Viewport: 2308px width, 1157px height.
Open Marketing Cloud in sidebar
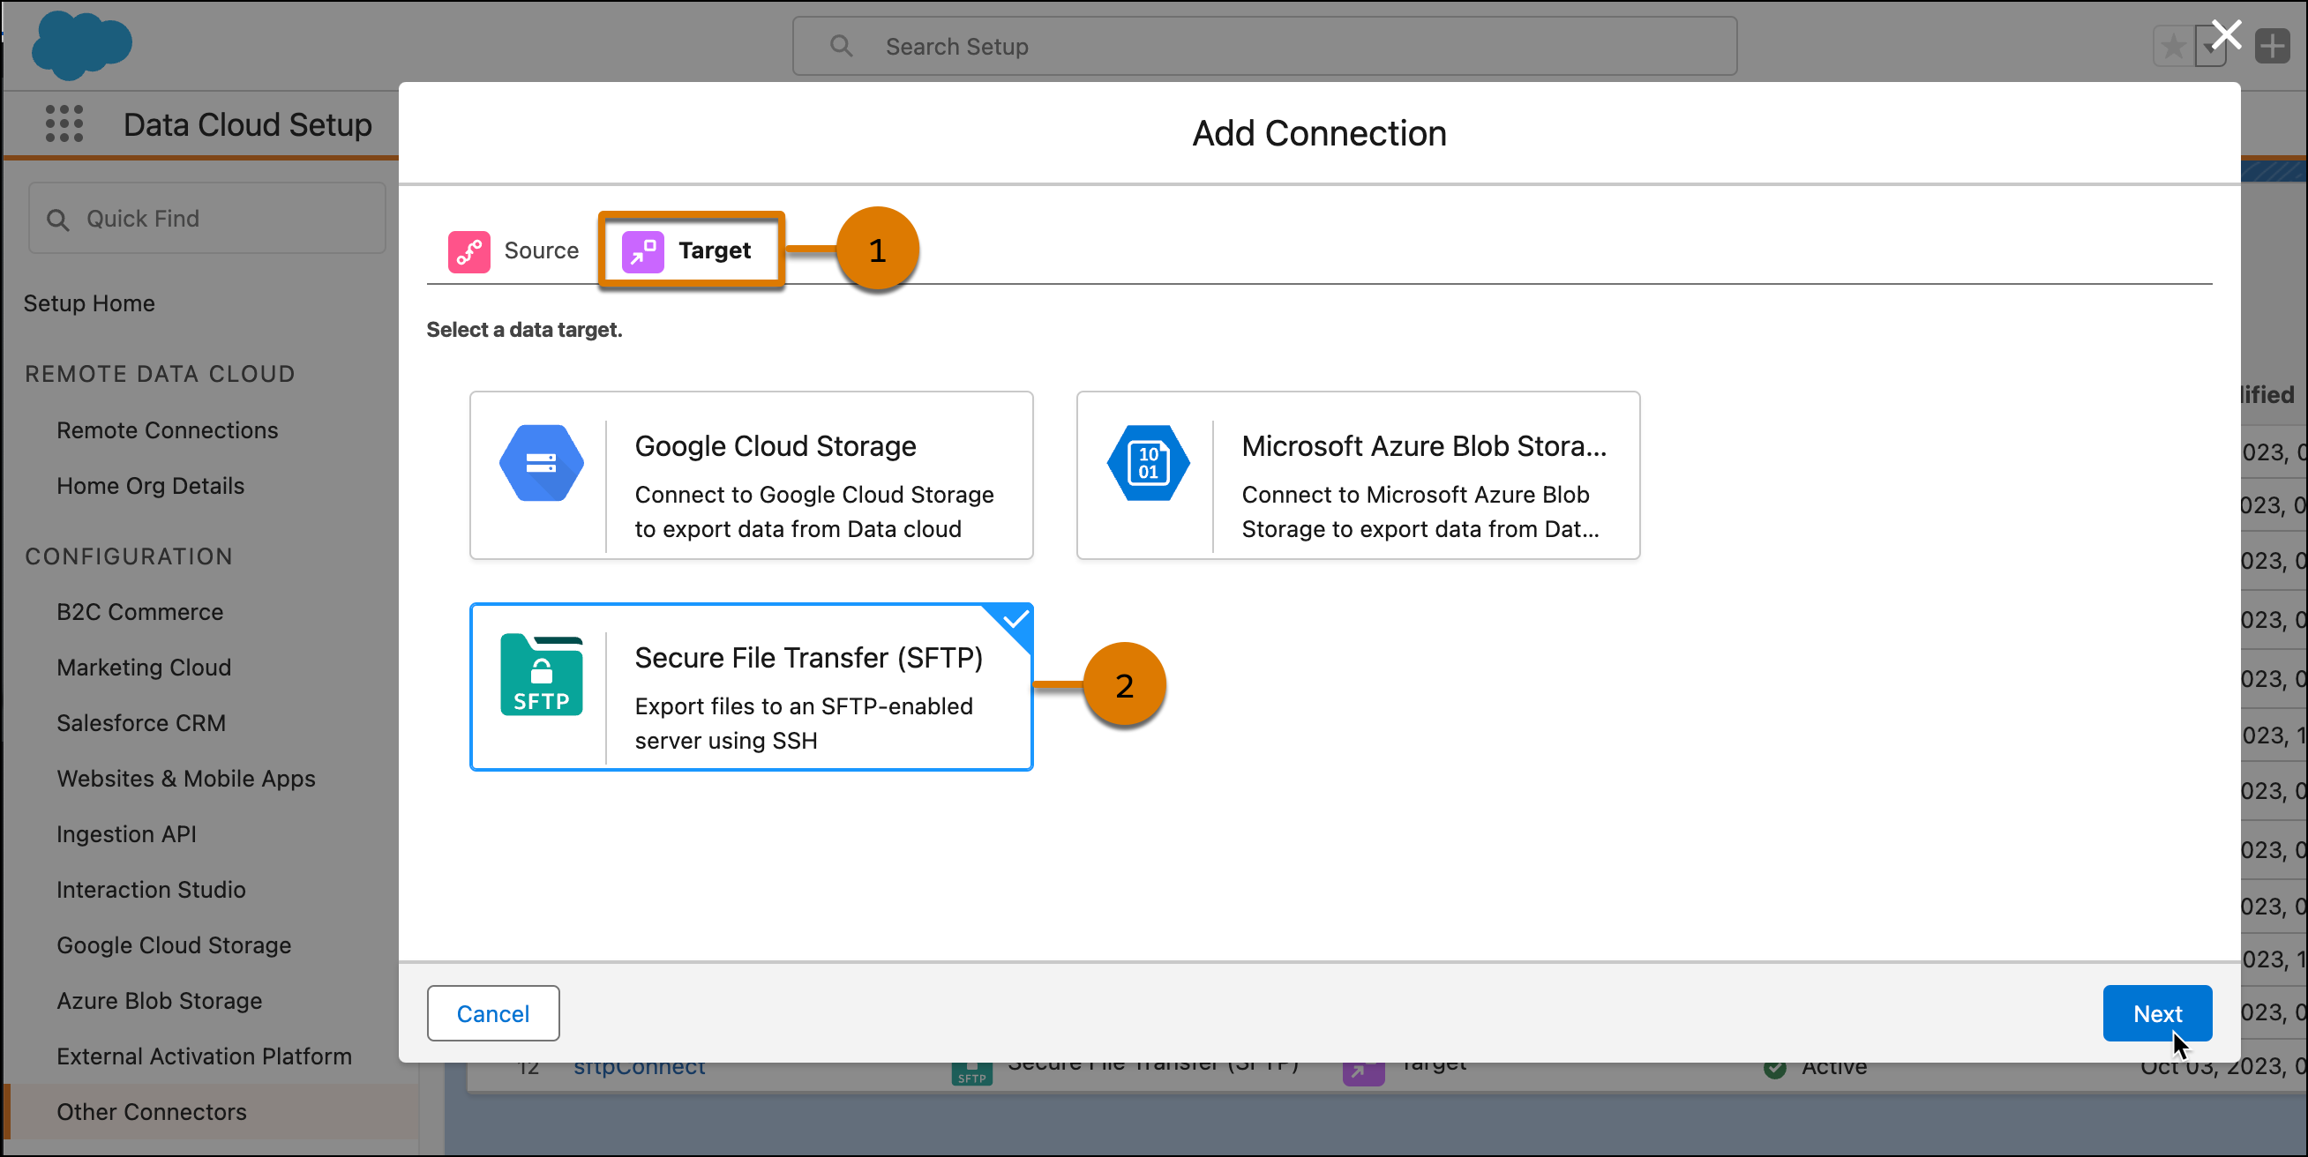click(x=145, y=668)
